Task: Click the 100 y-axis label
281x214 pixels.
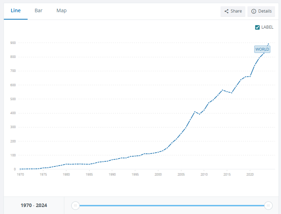Action: click(13, 155)
